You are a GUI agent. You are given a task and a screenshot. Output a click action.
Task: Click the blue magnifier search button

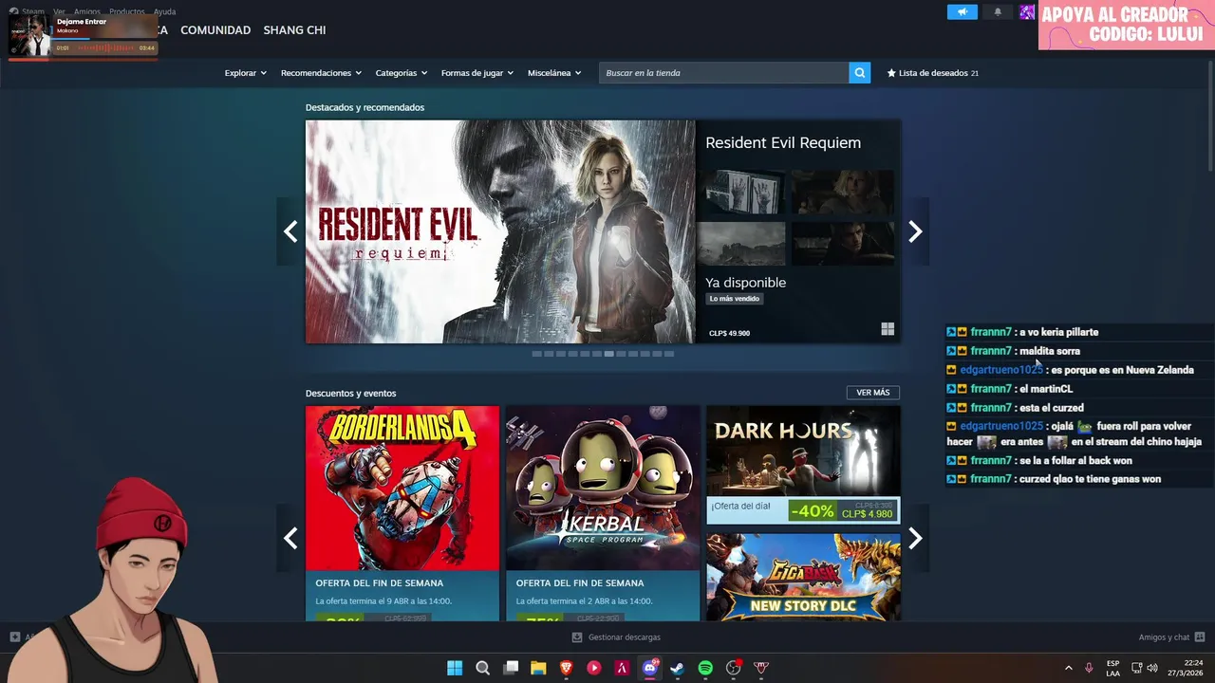tap(859, 73)
